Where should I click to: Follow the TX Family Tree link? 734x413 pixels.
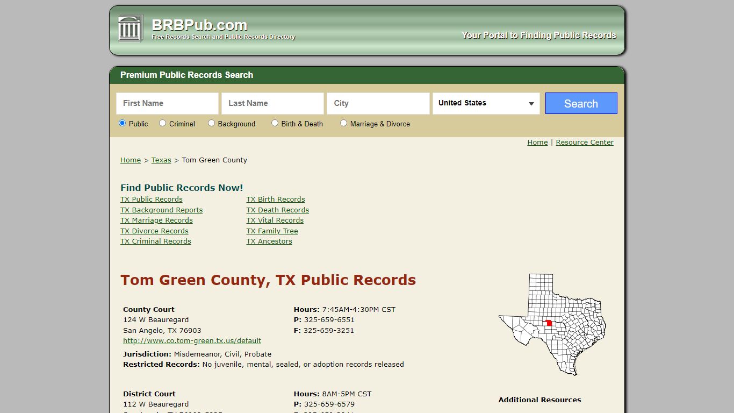click(x=272, y=231)
